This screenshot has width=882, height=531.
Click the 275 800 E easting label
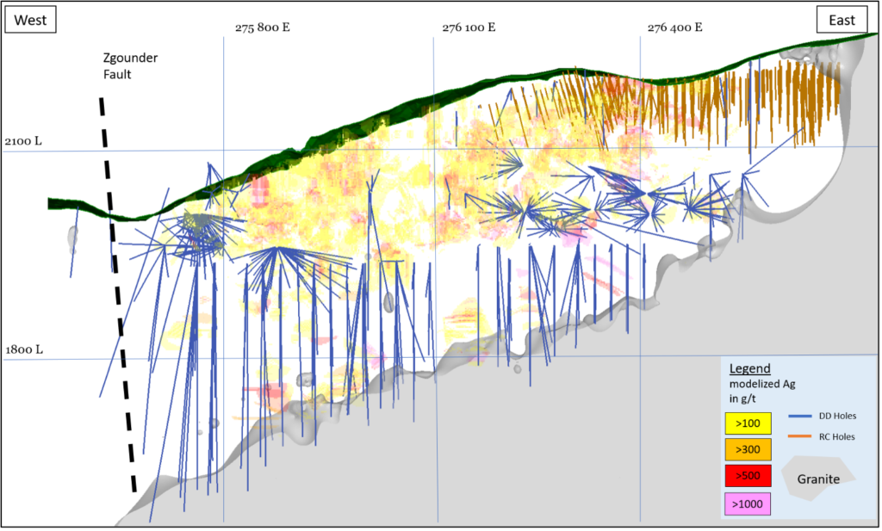(263, 28)
